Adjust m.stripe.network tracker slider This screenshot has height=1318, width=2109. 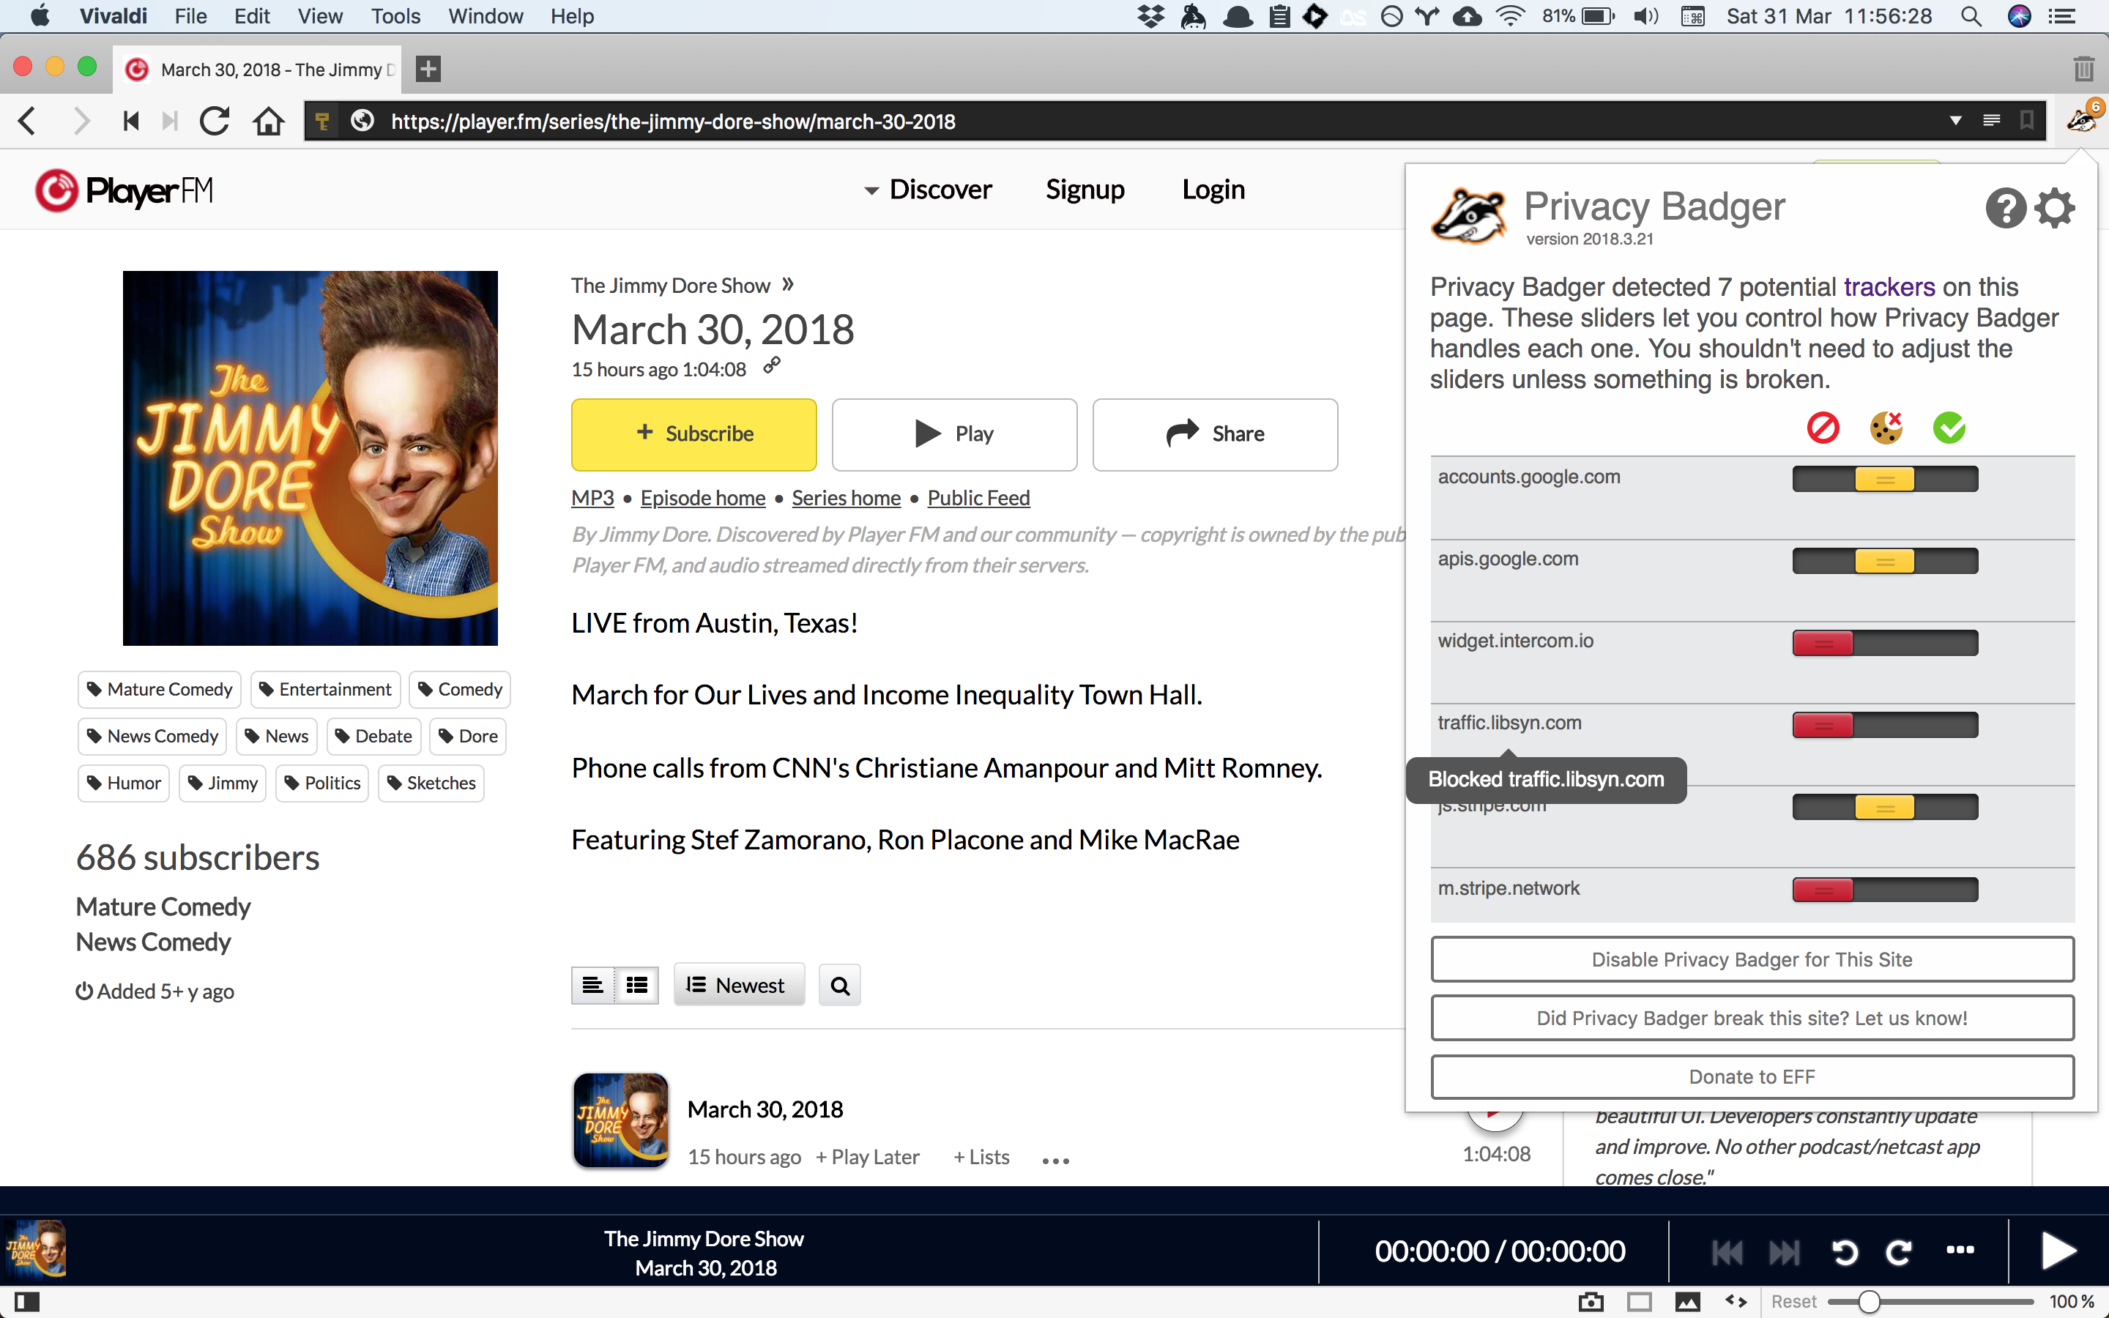click(1884, 890)
